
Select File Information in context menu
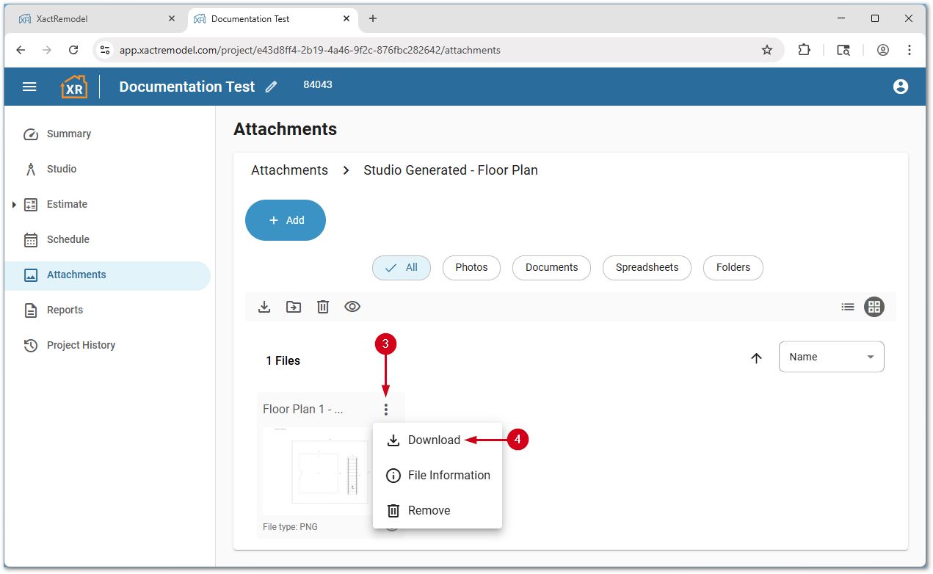point(449,476)
